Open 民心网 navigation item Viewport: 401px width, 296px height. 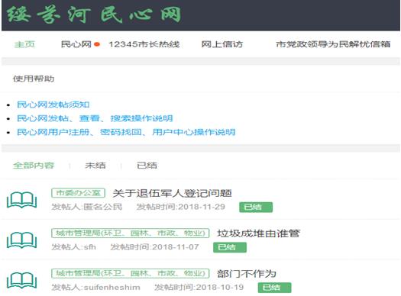point(76,44)
